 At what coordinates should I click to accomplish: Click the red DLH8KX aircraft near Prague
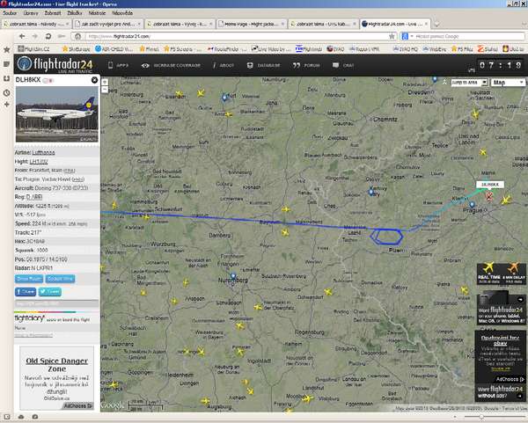(x=489, y=196)
